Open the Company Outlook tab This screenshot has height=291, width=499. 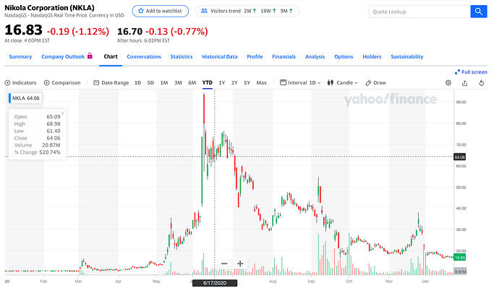tap(63, 56)
